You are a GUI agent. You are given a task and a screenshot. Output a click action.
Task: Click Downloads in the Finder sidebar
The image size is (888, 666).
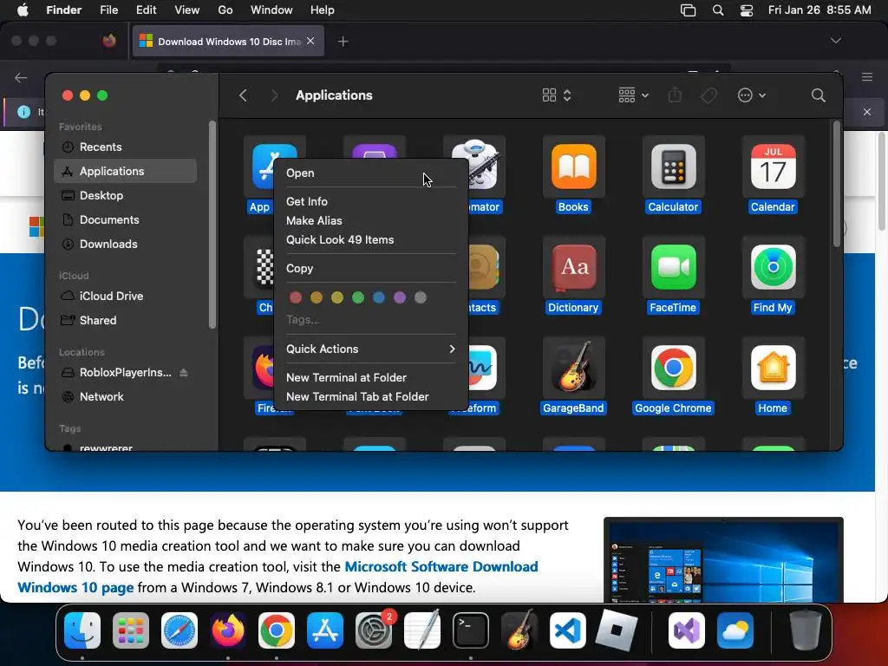pyautogui.click(x=125, y=244)
